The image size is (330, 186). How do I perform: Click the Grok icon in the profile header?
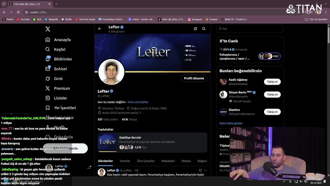195,29
